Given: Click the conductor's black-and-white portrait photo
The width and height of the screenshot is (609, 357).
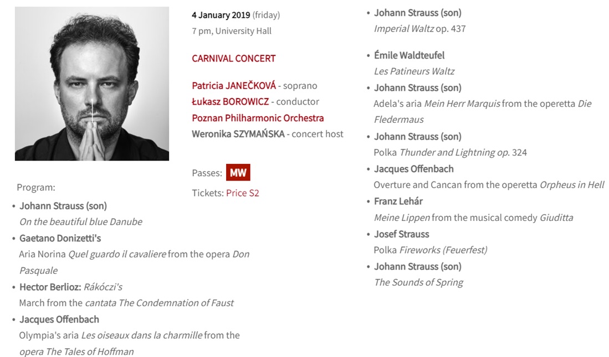Looking at the screenshot, I should 92,84.
